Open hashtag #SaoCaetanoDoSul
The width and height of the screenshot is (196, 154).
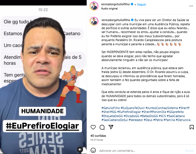tap(115, 120)
